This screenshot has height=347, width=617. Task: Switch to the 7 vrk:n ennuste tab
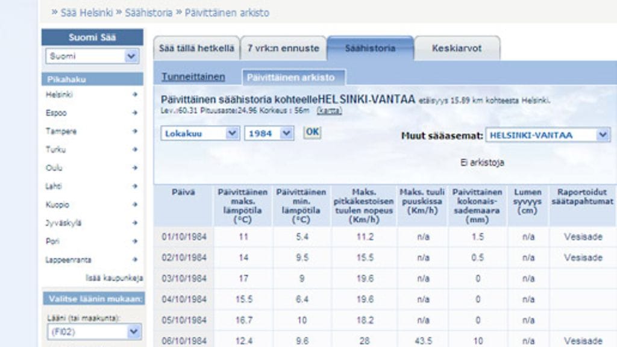(283, 48)
